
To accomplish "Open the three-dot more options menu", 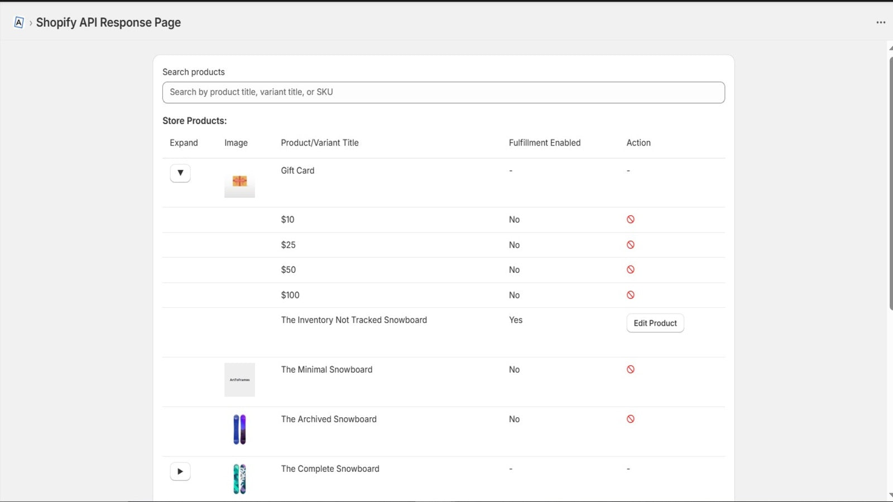I will pyautogui.click(x=881, y=22).
